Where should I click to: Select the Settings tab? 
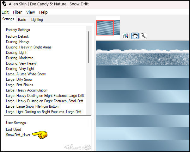pyautogui.click(x=8, y=19)
